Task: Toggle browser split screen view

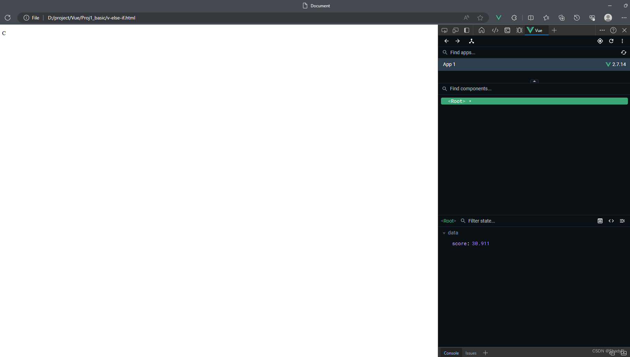Action: pyautogui.click(x=531, y=18)
